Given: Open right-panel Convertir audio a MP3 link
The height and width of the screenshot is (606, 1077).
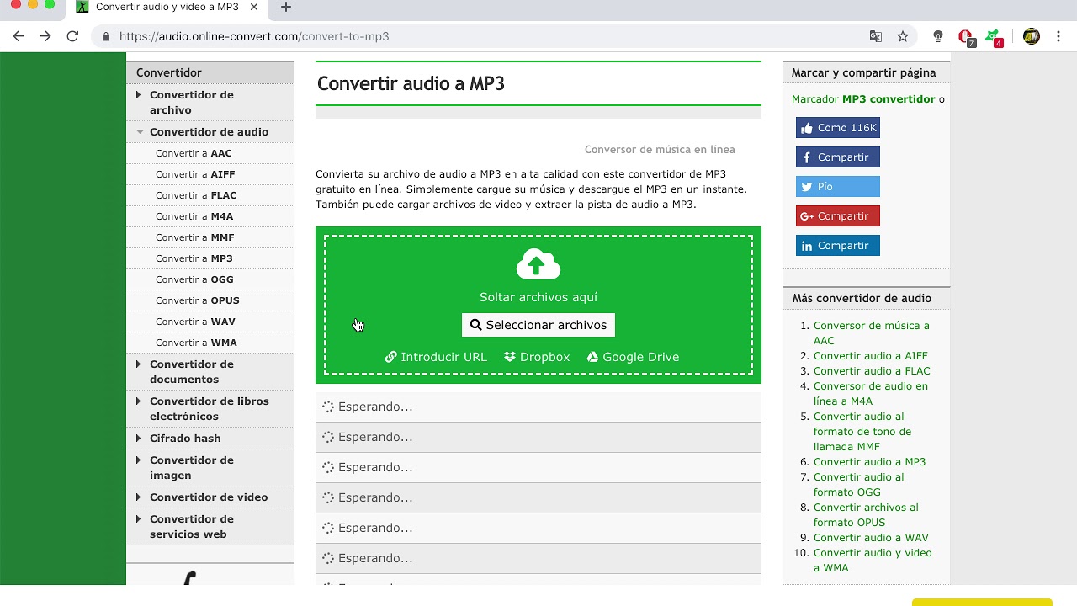Looking at the screenshot, I should pos(869,462).
